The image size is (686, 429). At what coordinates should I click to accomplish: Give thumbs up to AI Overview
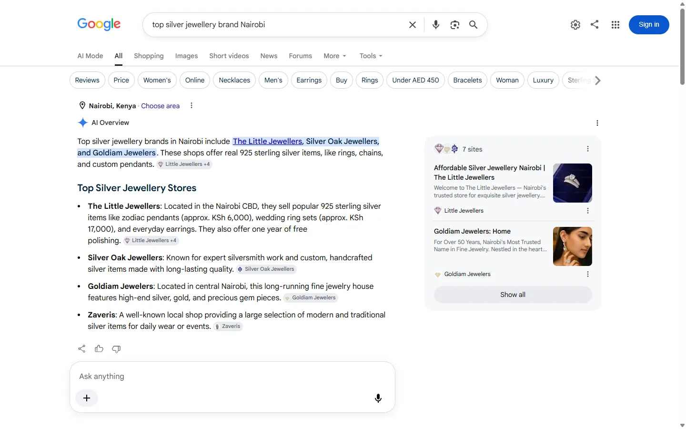tap(99, 349)
